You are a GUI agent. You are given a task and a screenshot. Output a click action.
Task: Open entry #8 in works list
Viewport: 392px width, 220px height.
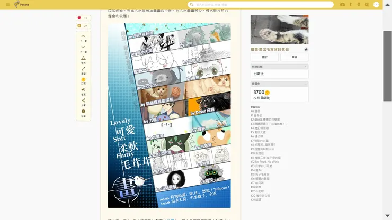pyautogui.click(x=263, y=145)
